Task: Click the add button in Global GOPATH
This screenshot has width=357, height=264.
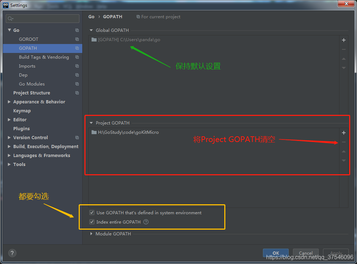Action: 344,40
